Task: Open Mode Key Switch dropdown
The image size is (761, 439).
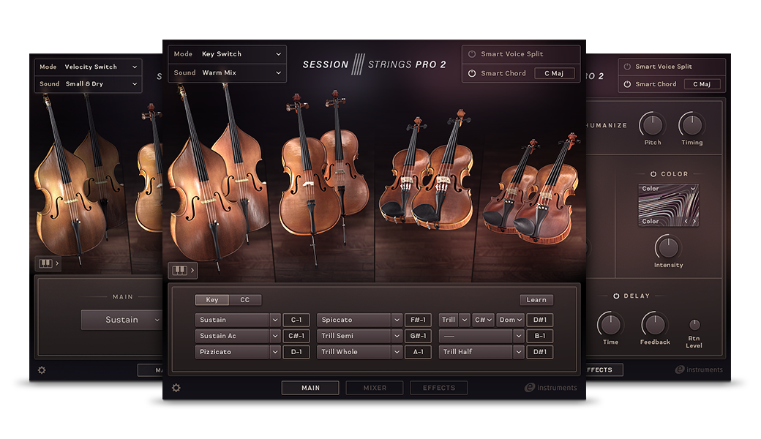Action: click(227, 54)
